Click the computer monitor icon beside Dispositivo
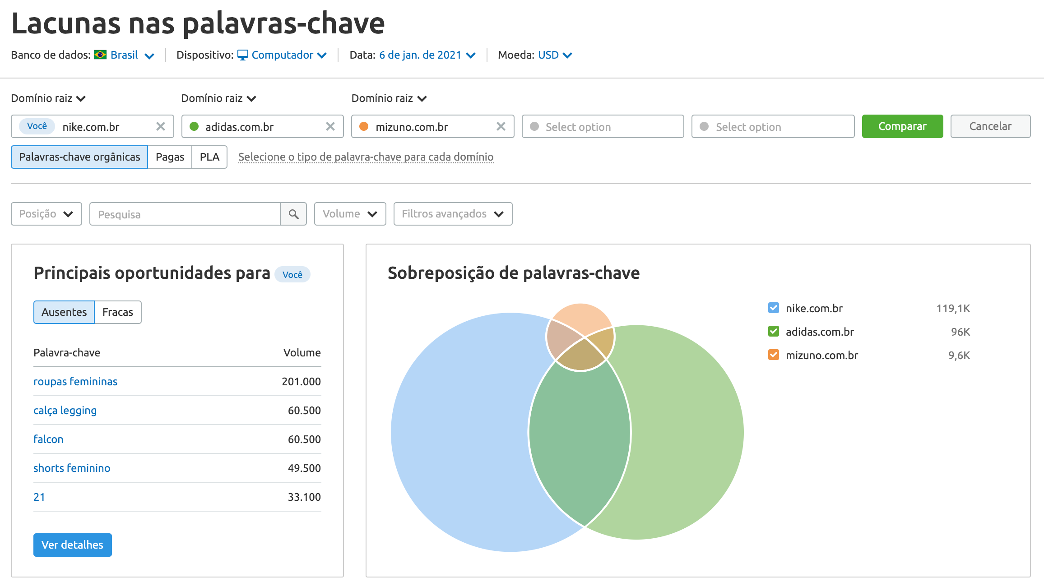 pos(243,55)
